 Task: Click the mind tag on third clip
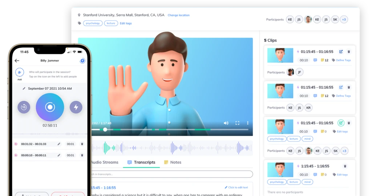[307, 139]
